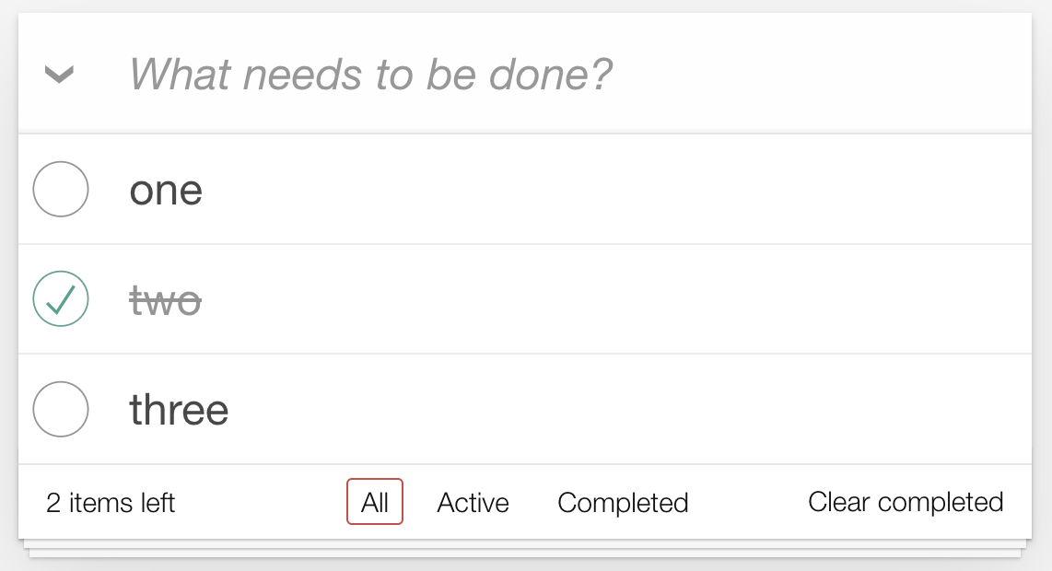The height and width of the screenshot is (571, 1052).
Task: Click the empty circle icon beside "three"
Action: pos(61,409)
